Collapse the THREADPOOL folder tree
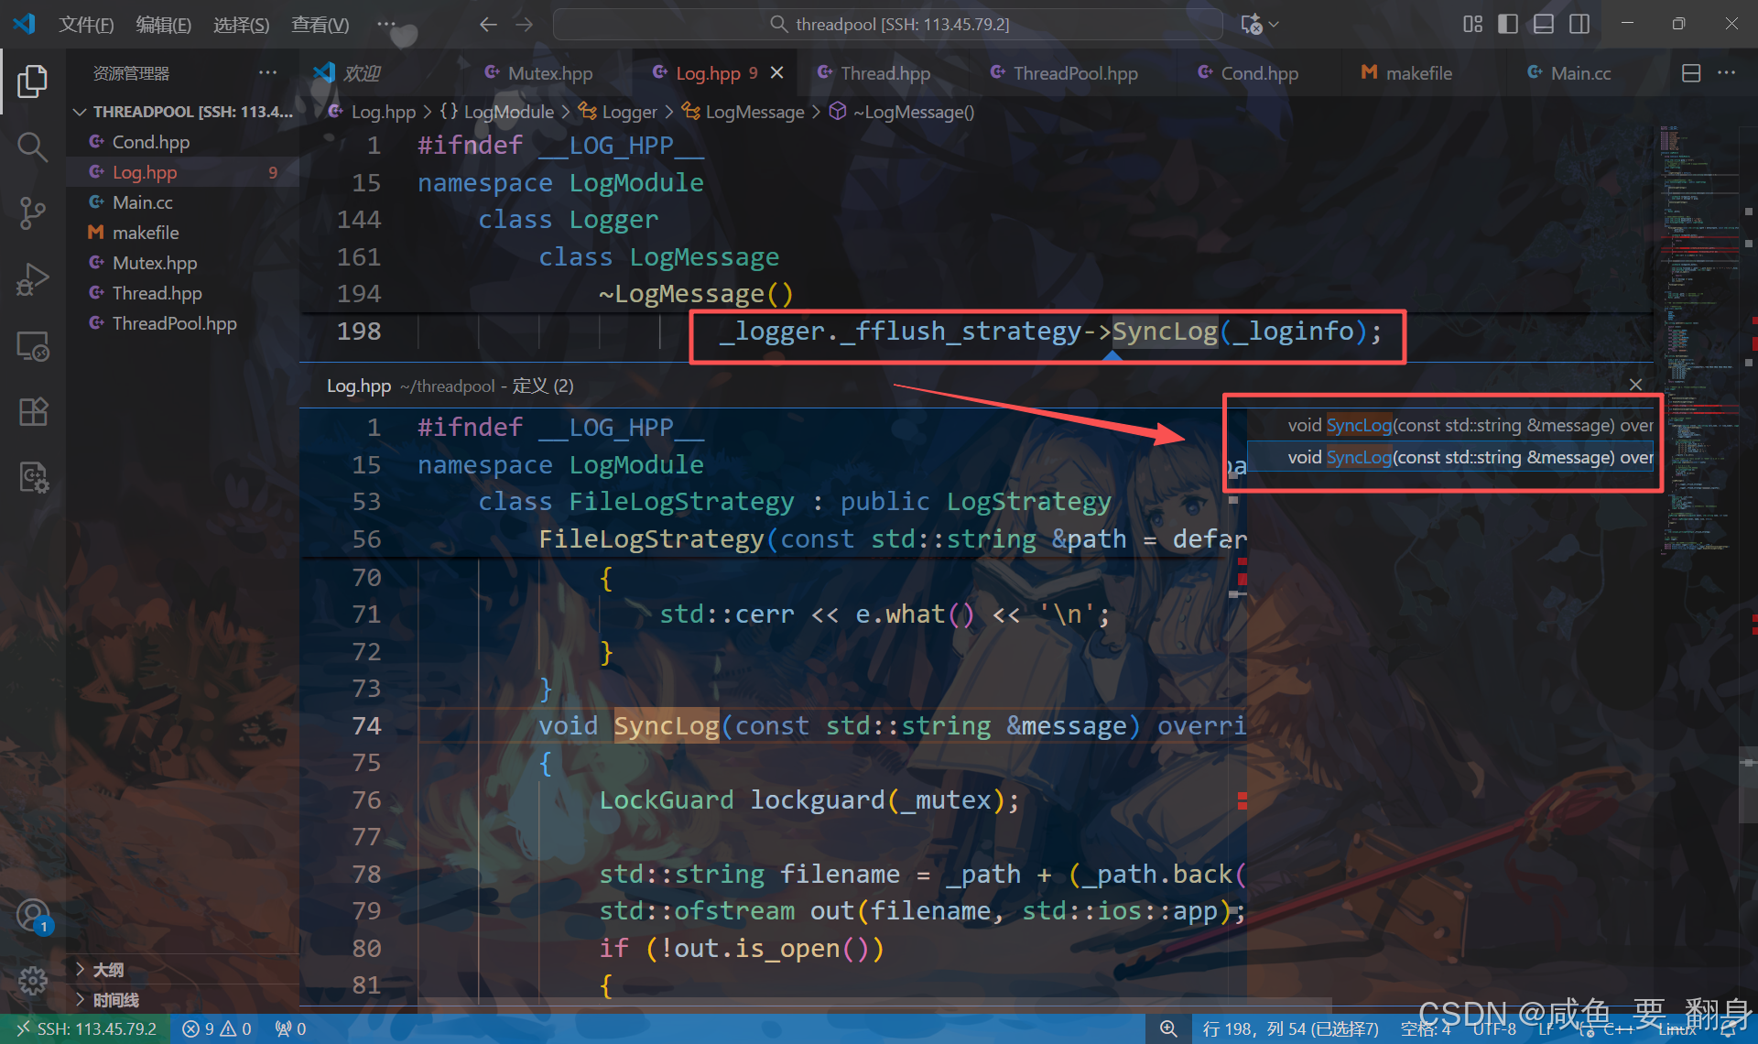 [x=81, y=112]
